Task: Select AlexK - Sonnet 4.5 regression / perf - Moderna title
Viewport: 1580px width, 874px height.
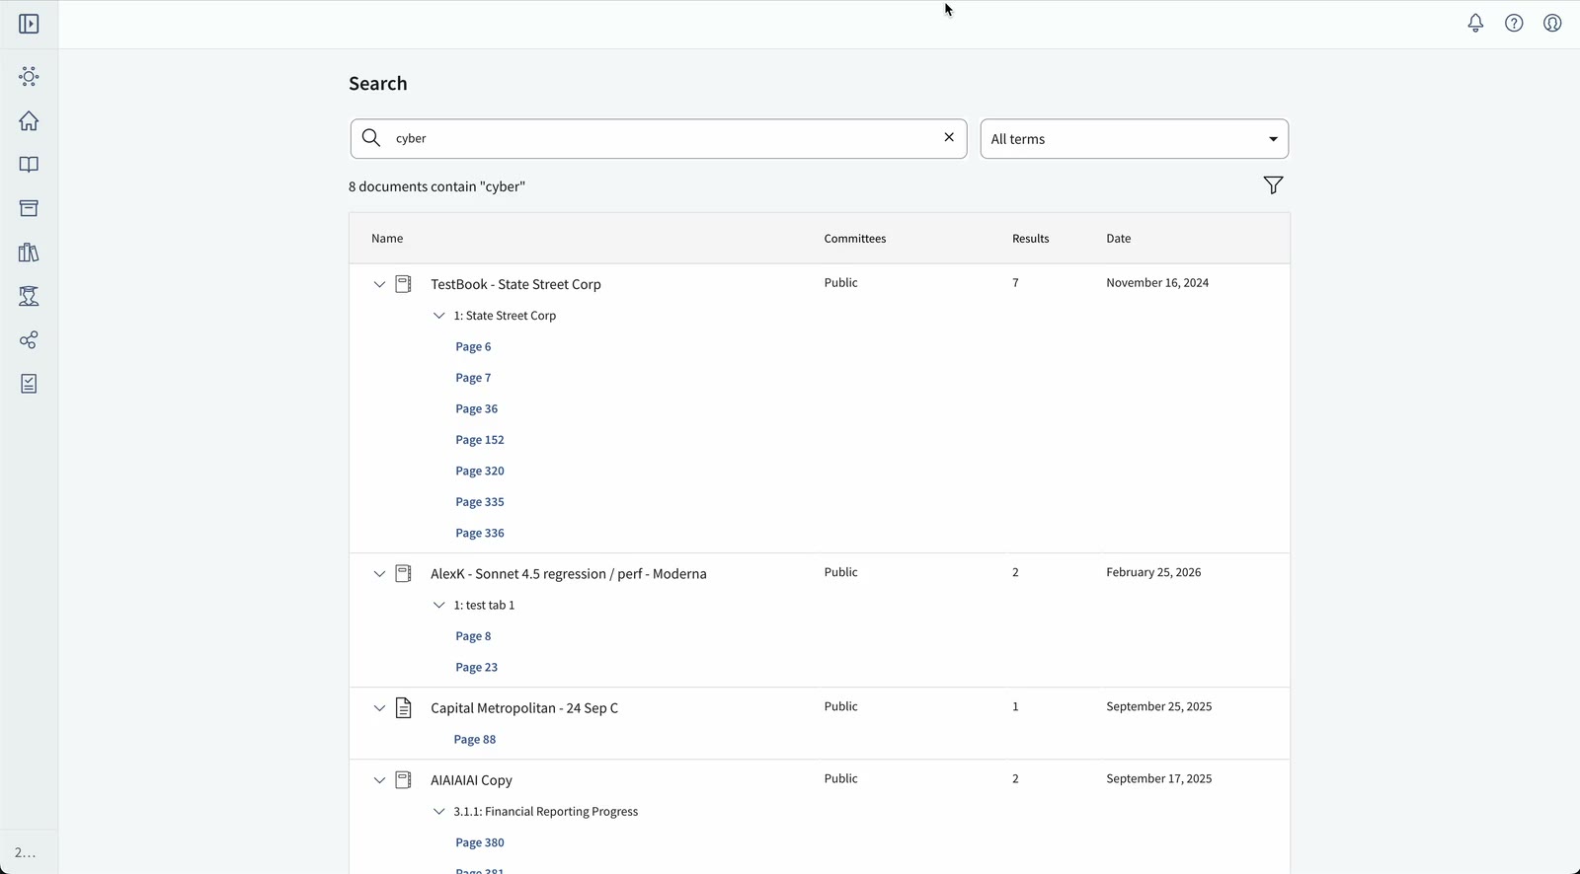Action: click(569, 574)
